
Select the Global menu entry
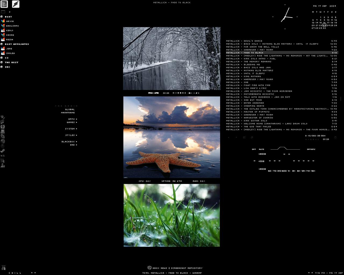point(70,109)
